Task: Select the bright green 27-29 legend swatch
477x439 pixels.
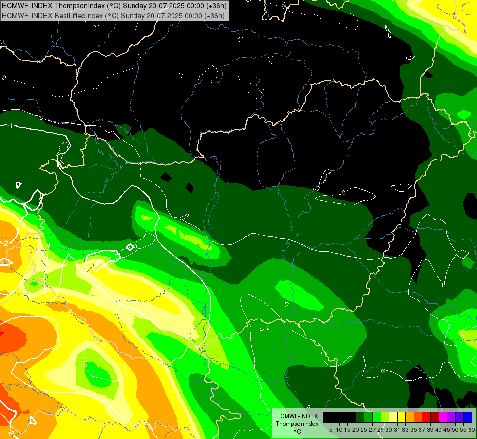Action: [x=376, y=417]
